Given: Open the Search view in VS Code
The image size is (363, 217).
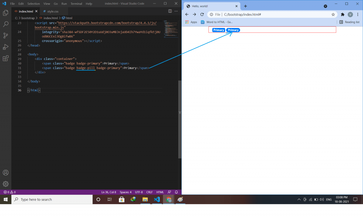Looking at the screenshot, I should point(6,24).
